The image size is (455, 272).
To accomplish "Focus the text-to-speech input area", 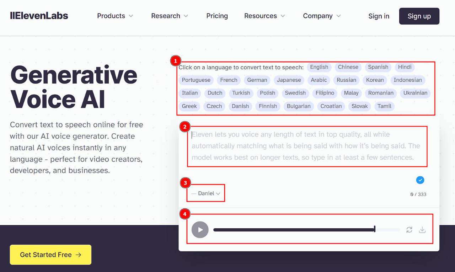I will (307, 146).
